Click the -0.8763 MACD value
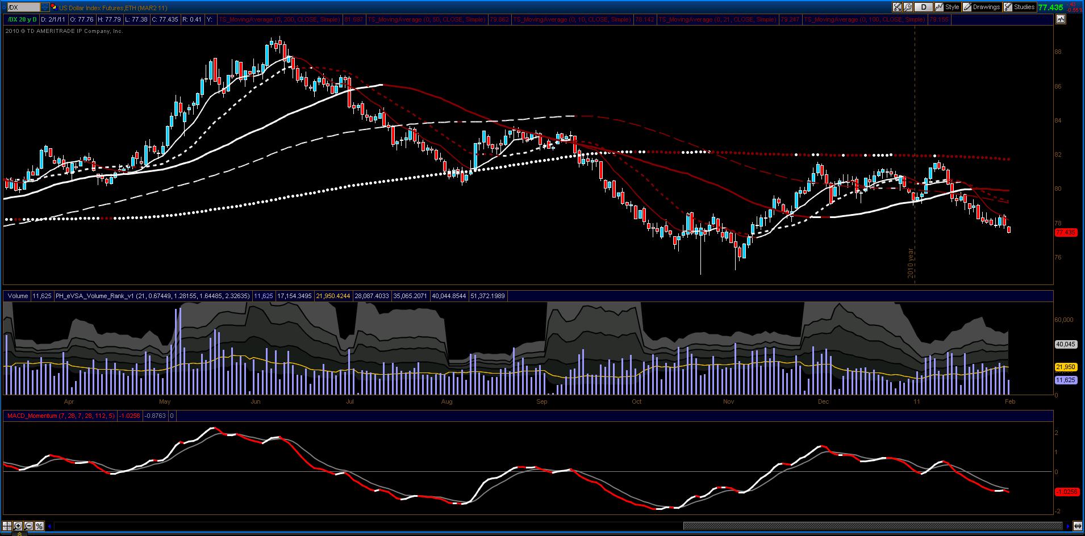The image size is (1085, 536). (155, 416)
